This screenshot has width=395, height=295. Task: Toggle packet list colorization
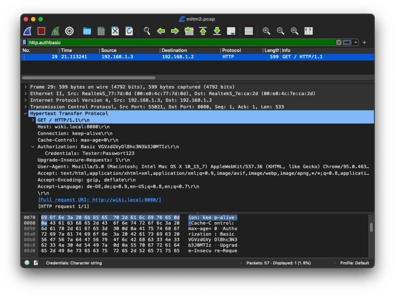[248, 31]
